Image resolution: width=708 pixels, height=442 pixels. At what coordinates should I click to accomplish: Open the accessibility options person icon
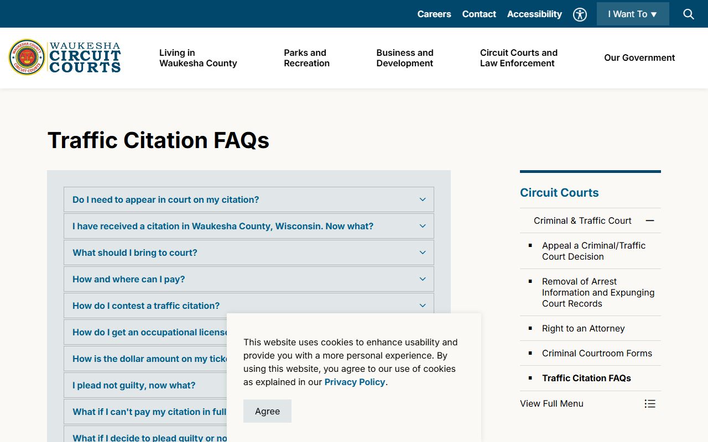click(580, 14)
